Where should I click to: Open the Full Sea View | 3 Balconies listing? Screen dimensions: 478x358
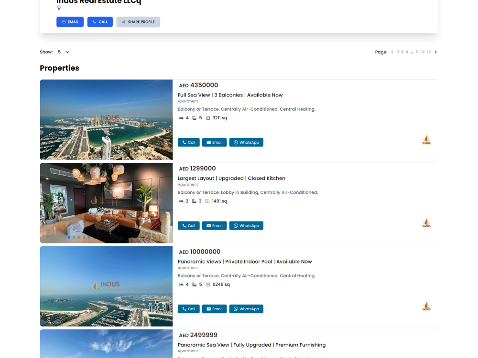(x=230, y=95)
